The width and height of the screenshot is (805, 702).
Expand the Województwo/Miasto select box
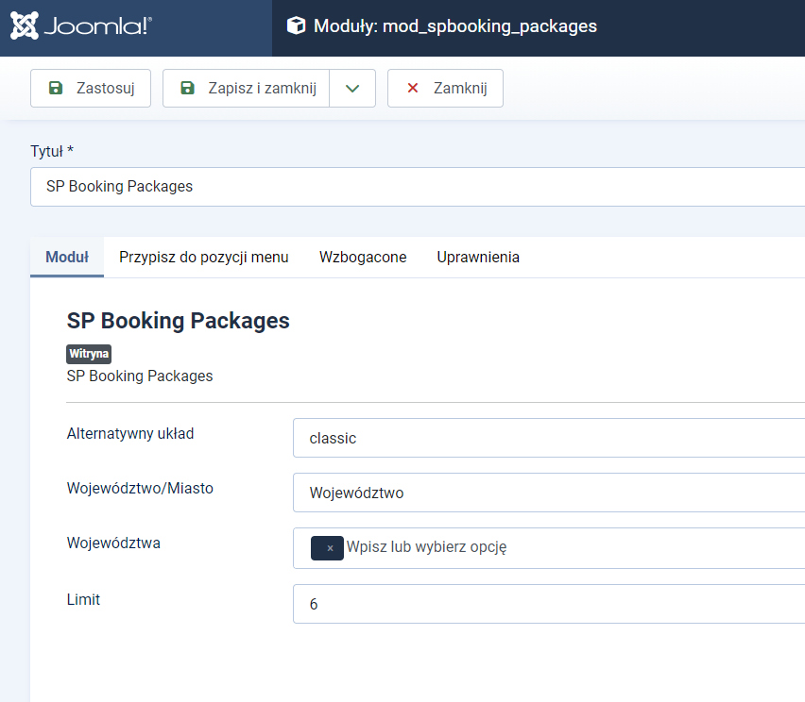pos(548,493)
